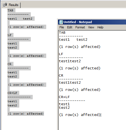This screenshot has height=130, width=126.
Task: Click 'test1' under CR in Results pane
Action: pos(12,72)
